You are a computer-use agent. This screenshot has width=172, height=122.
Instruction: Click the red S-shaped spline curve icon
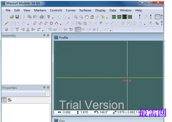(35, 23)
